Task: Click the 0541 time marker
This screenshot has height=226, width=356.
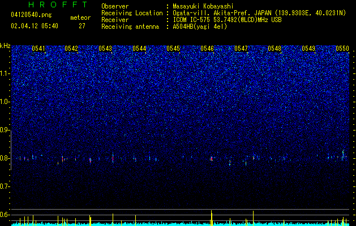Action: [38, 49]
